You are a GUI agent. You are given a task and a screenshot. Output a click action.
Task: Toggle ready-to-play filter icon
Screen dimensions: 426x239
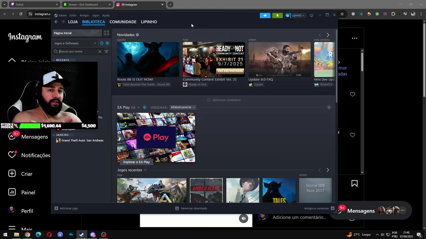coord(107,43)
